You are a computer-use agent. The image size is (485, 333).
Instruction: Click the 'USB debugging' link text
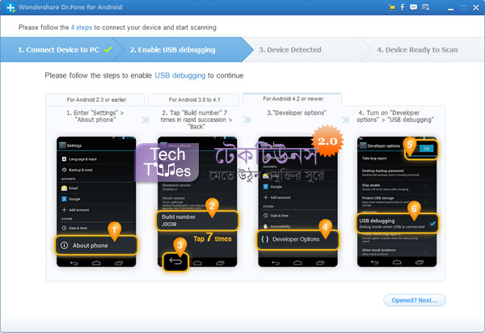(x=180, y=75)
